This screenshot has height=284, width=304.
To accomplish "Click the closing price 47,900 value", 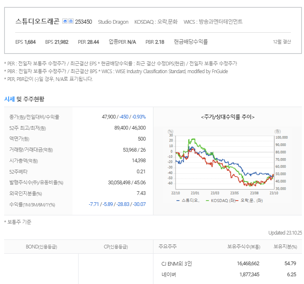I will (x=108, y=117).
